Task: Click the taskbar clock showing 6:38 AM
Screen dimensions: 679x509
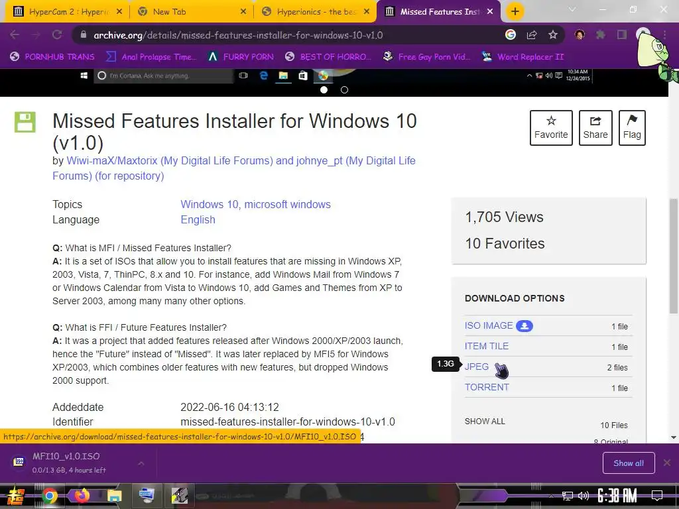Action: [617, 496]
